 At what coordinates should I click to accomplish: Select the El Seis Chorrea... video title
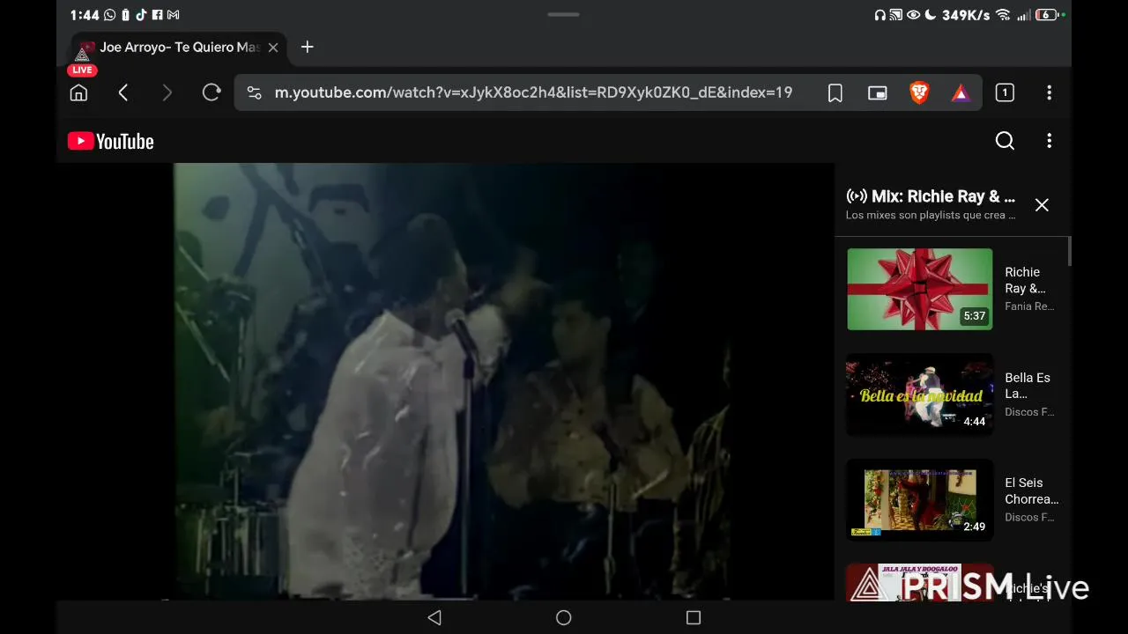tap(1032, 490)
